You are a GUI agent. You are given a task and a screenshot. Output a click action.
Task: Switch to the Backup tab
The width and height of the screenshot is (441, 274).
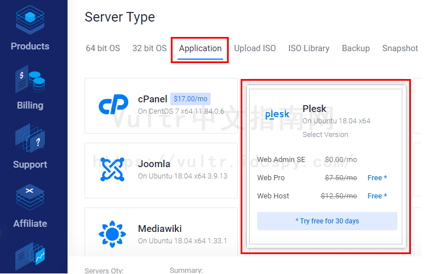356,48
